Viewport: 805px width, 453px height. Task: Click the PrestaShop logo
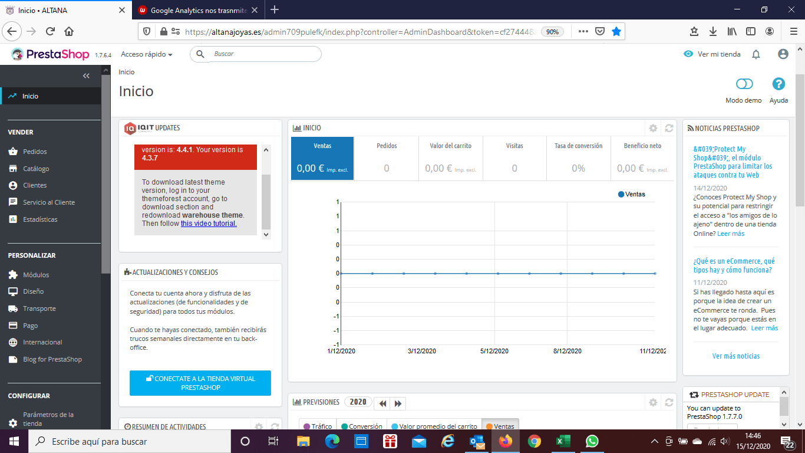(x=51, y=54)
